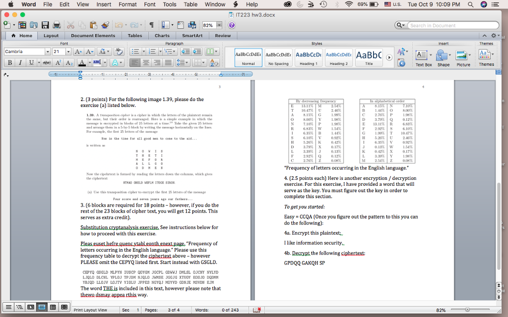The width and height of the screenshot is (508, 317).
Task: Toggle bold formatting
Action: (x=9, y=62)
